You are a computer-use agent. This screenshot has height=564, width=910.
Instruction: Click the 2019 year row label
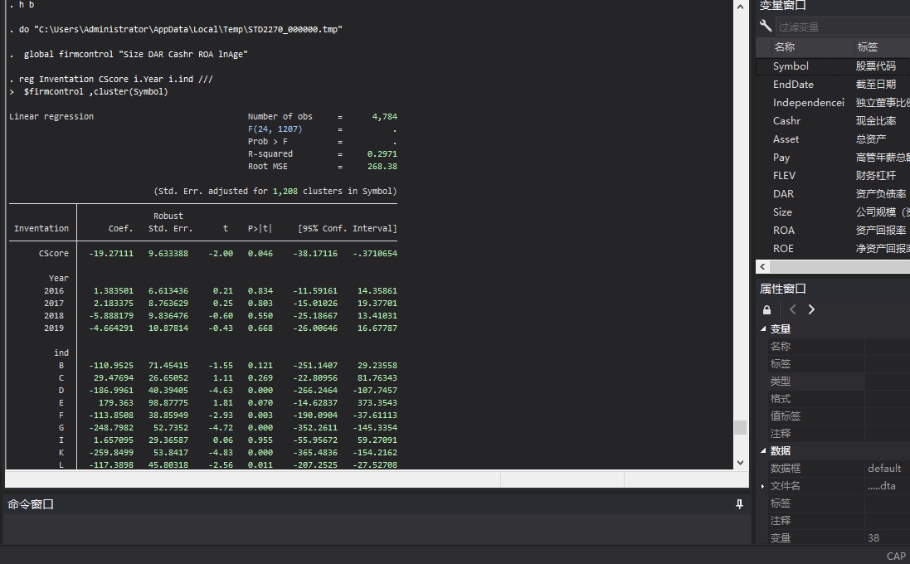54,328
